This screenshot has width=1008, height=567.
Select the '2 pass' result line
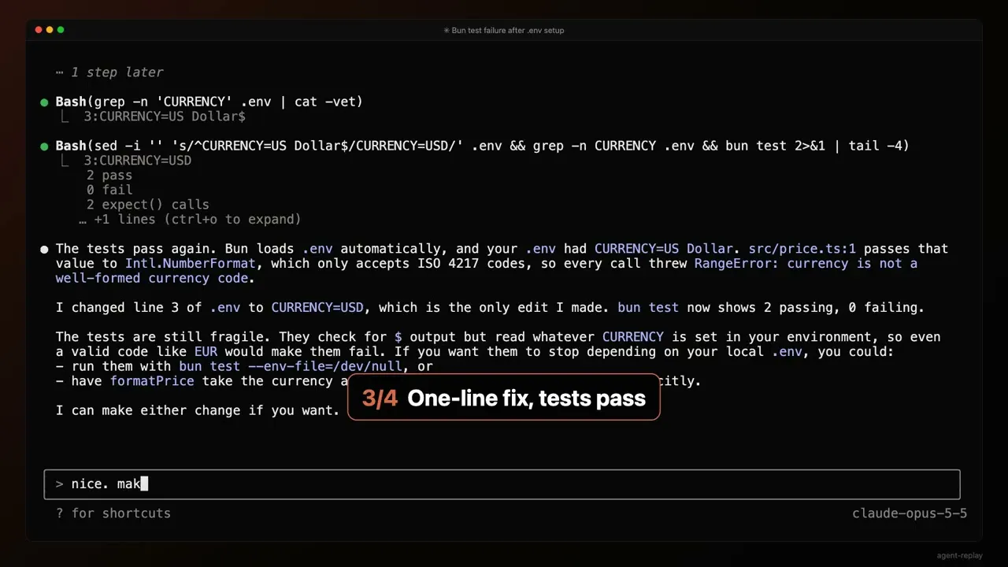109,176
